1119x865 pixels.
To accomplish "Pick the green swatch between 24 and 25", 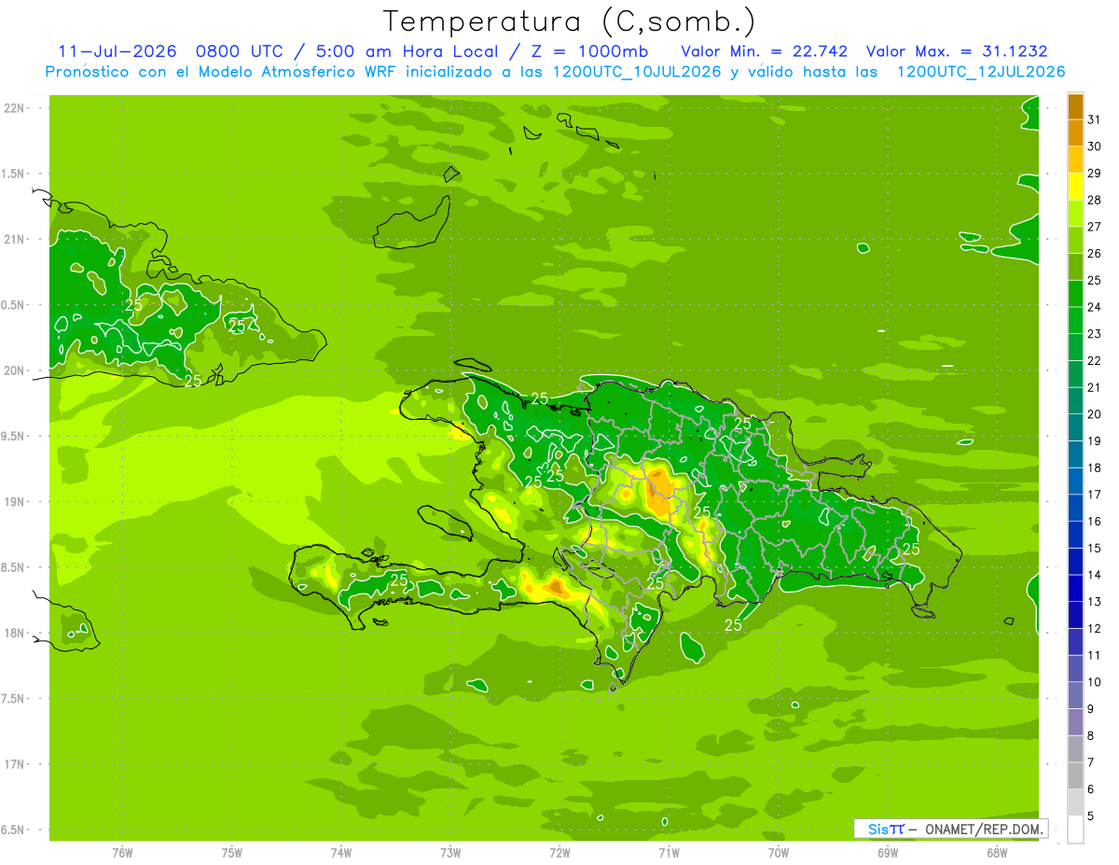I will [1075, 294].
